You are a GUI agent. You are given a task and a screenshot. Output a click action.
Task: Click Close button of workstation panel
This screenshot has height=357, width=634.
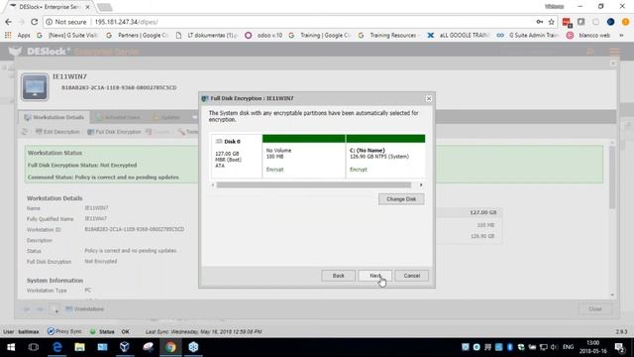pos(594,309)
